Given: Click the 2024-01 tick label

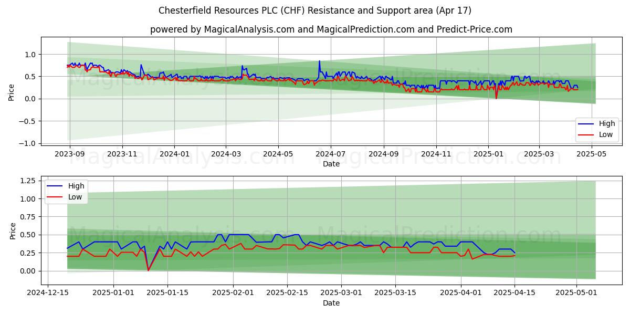Looking at the screenshot, I should tap(174, 154).
